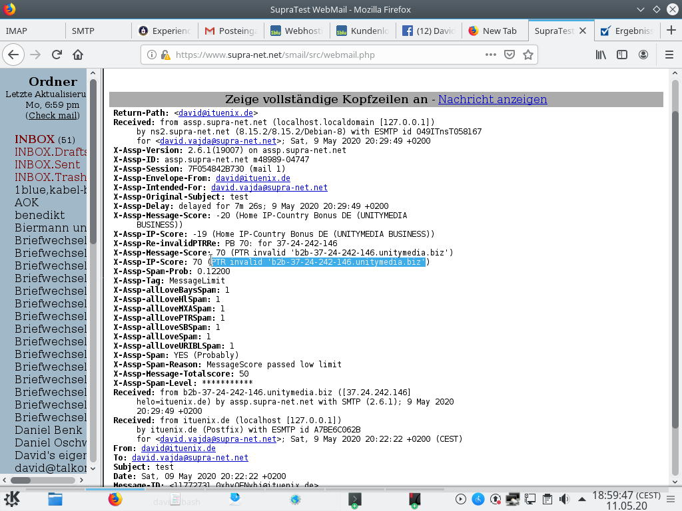
Task: Open a new browser tab with plus
Action: 669,30
